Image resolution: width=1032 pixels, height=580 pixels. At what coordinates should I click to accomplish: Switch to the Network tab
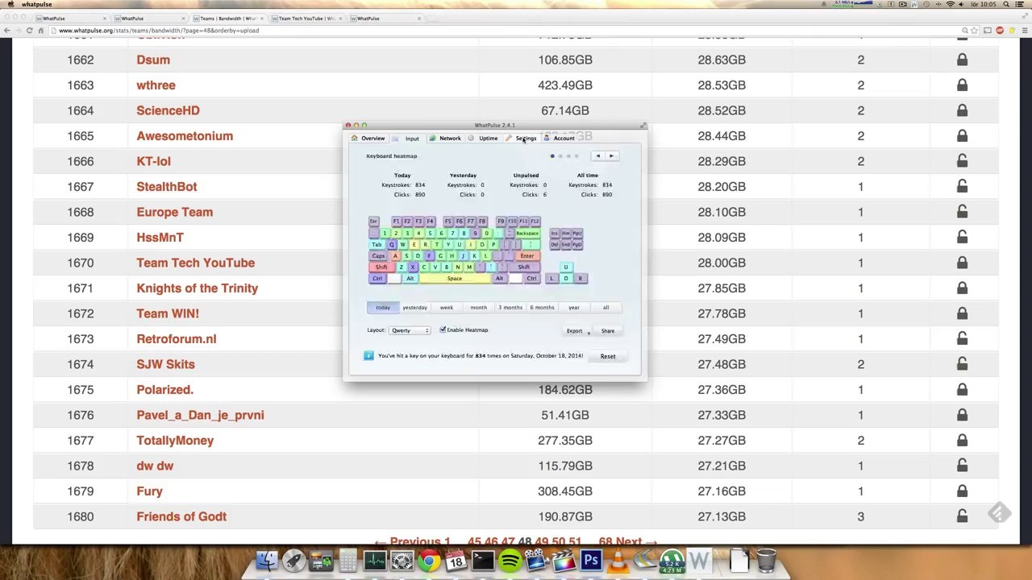coord(445,139)
